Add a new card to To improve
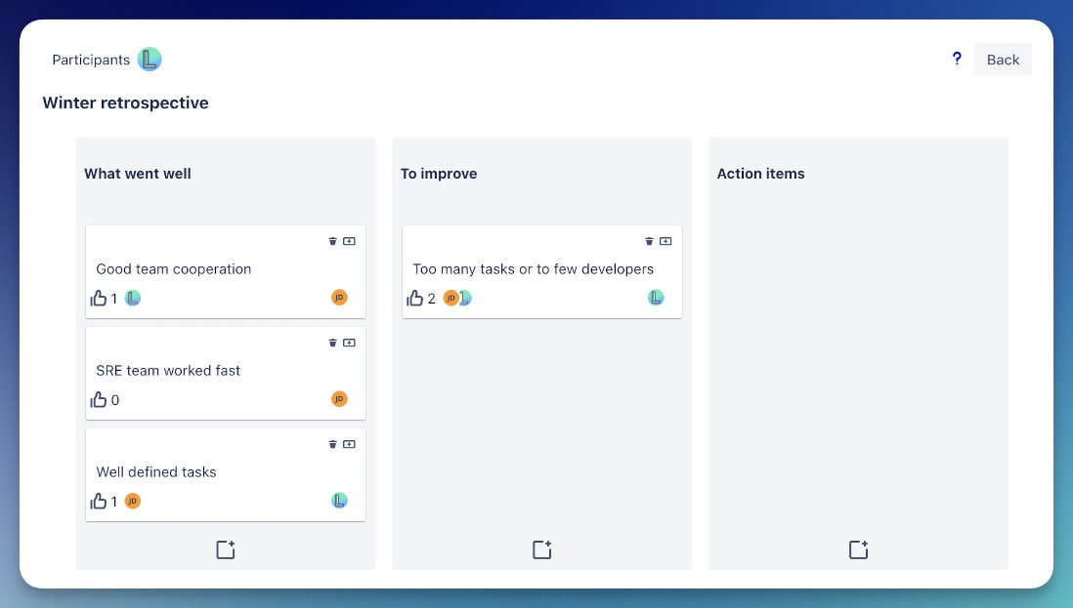Image resolution: width=1073 pixels, height=608 pixels. point(542,549)
